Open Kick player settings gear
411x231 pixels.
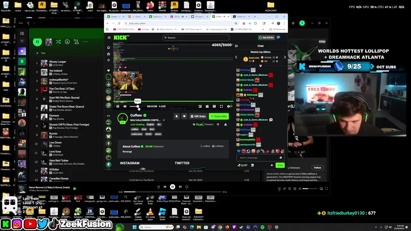tap(228, 106)
